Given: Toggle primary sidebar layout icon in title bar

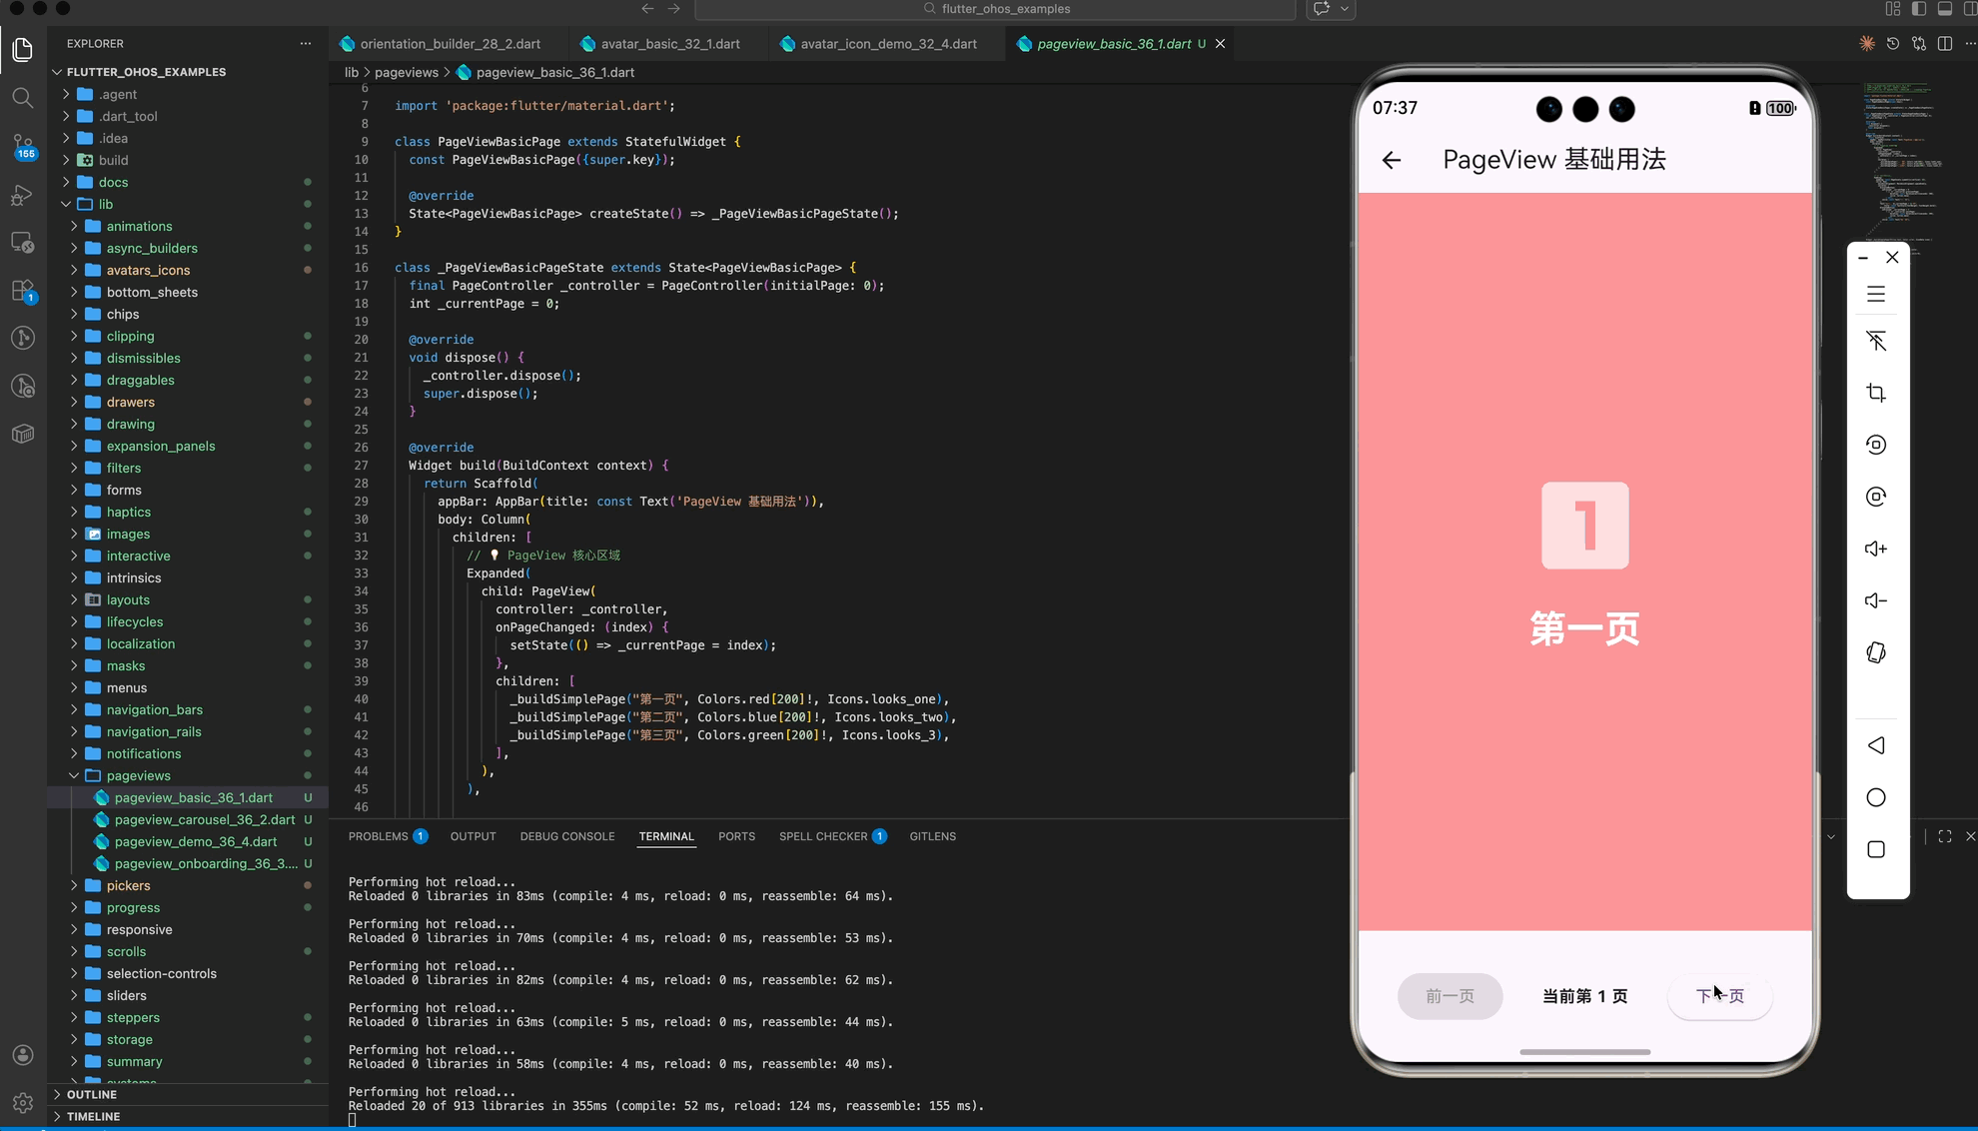Looking at the screenshot, I should point(1918,9).
